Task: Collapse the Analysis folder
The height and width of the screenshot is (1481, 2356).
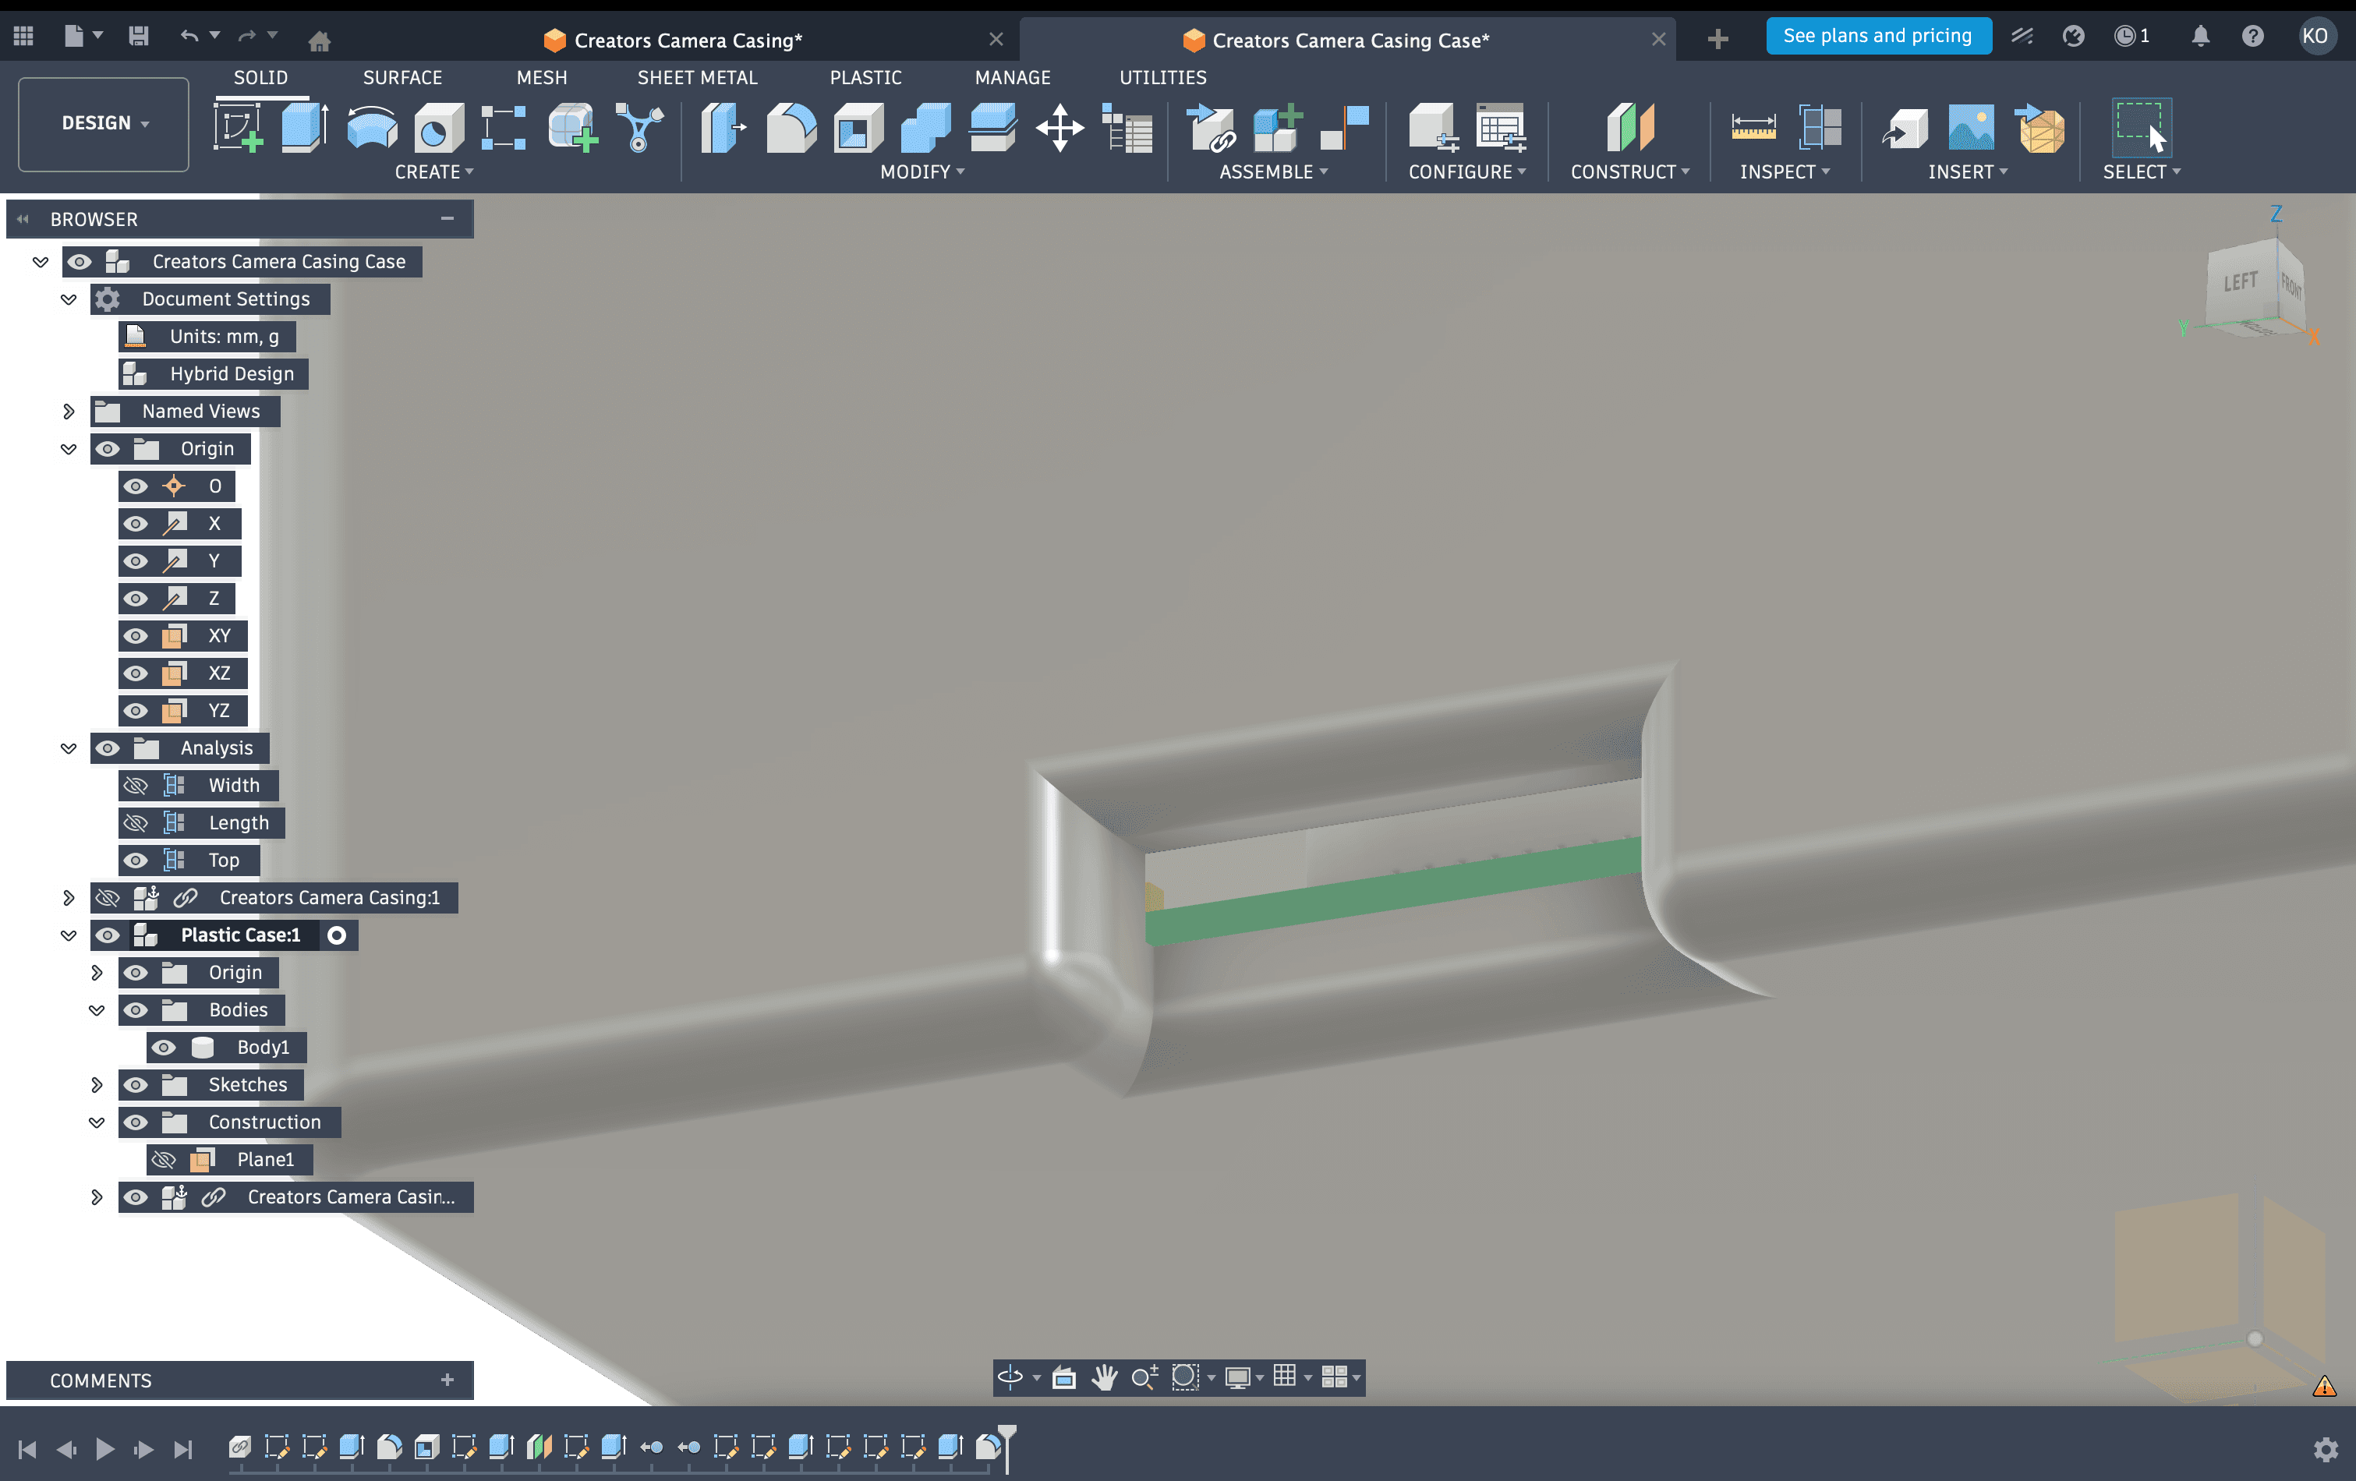Action: coord(69,748)
